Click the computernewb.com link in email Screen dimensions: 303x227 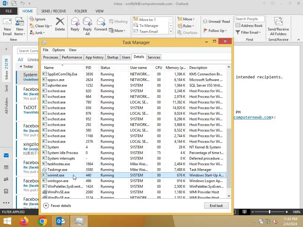(x=252, y=117)
